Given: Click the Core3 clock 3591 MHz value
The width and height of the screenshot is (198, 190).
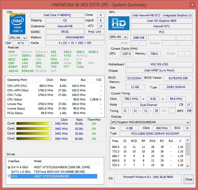Looking at the screenshot, I should click(x=61, y=139).
